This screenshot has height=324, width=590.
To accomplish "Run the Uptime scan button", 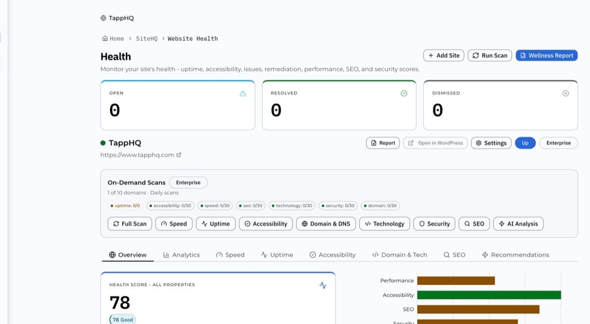I will 216,224.
